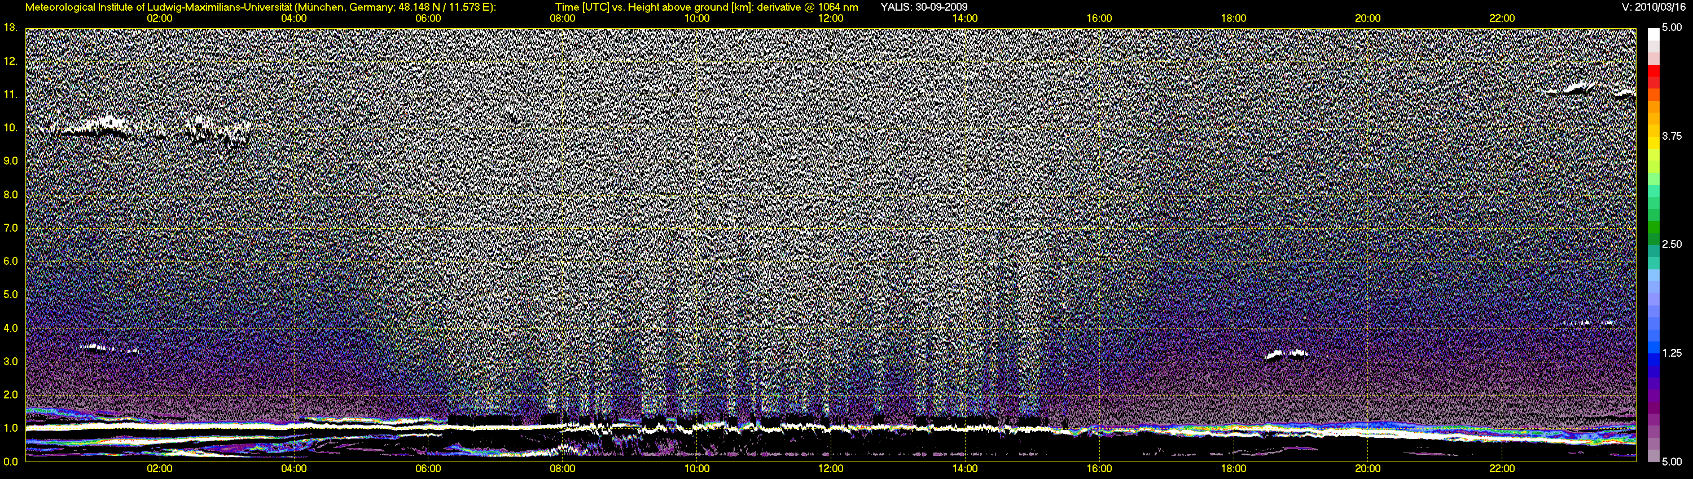Click the 'YALIS: 30-09-2009' date label
1693x479 pixels.
(x=923, y=7)
